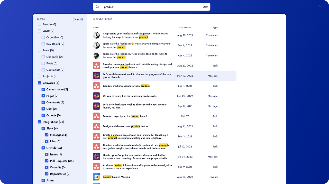329x184 pixels.
Task: Uncheck the Chat (0) filter
Action: (x=43, y=109)
